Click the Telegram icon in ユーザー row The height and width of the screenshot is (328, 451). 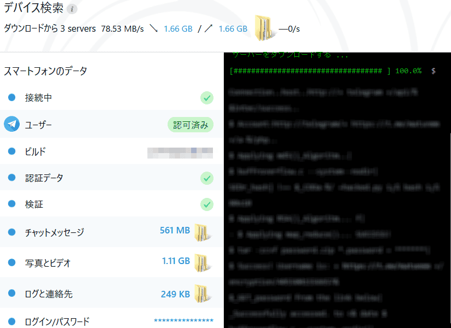[12, 124]
